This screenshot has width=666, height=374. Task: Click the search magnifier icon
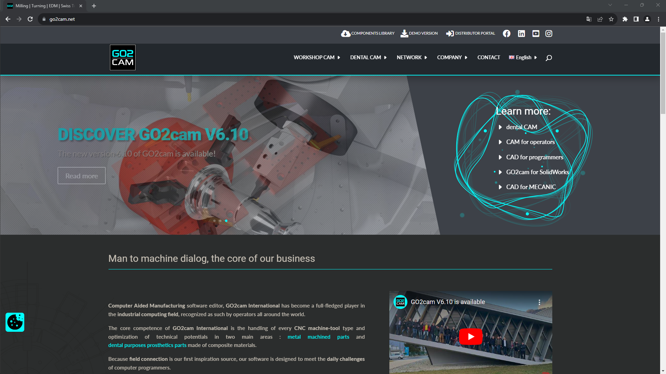point(549,57)
